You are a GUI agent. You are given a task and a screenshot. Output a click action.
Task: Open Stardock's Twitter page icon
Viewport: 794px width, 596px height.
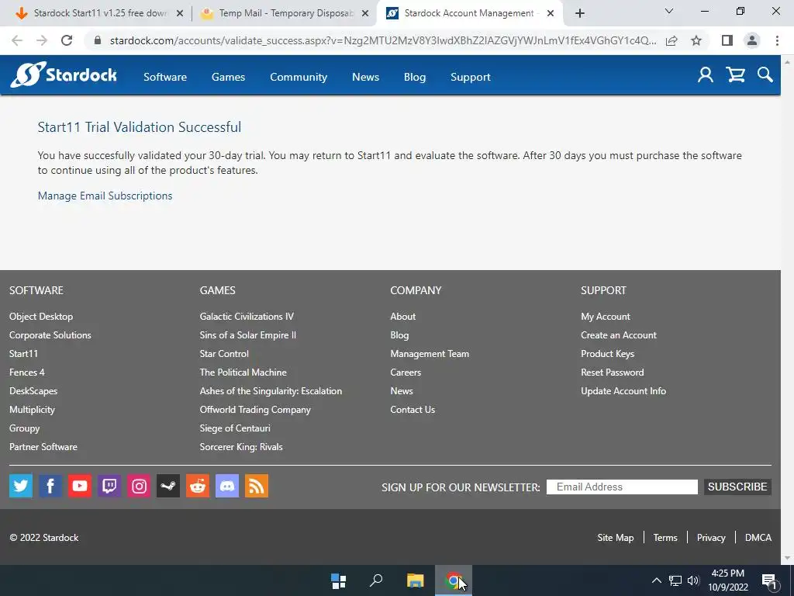21,486
